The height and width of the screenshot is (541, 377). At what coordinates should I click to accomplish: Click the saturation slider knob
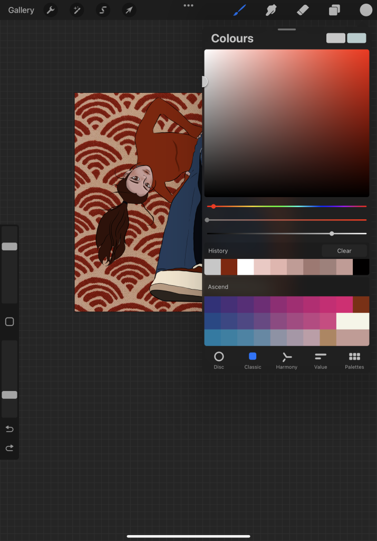click(207, 220)
